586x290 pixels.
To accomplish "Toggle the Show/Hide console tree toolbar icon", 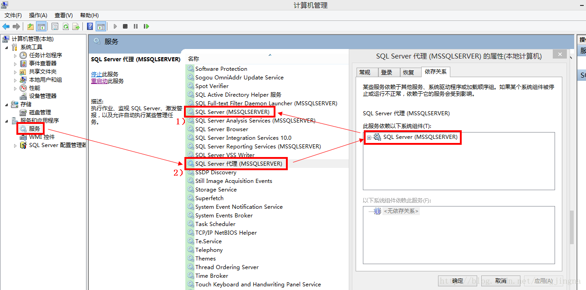I will (41, 26).
